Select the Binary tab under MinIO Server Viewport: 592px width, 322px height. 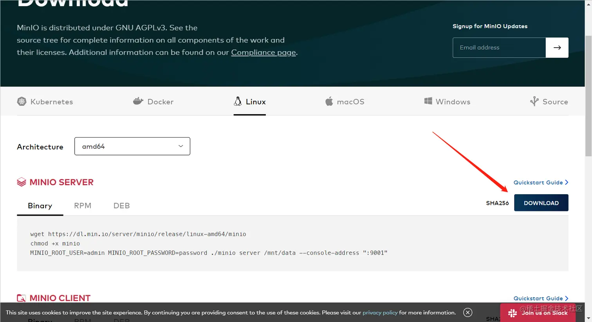[40, 206]
